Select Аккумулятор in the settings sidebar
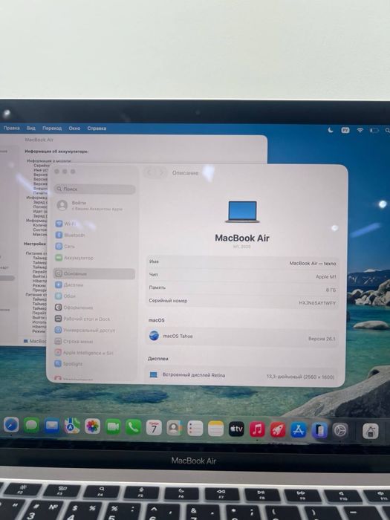This screenshot has width=390, height=520. pos(94,258)
